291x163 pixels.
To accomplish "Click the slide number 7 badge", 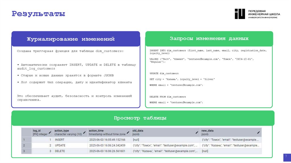I will (287, 157).
